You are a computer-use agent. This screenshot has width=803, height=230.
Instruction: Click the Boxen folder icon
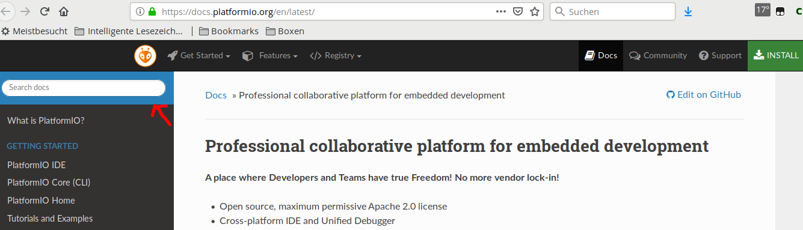coord(271,31)
